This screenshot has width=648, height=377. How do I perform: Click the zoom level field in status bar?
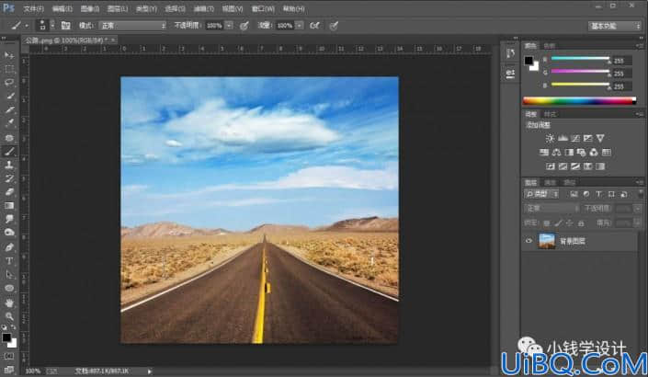pos(33,371)
